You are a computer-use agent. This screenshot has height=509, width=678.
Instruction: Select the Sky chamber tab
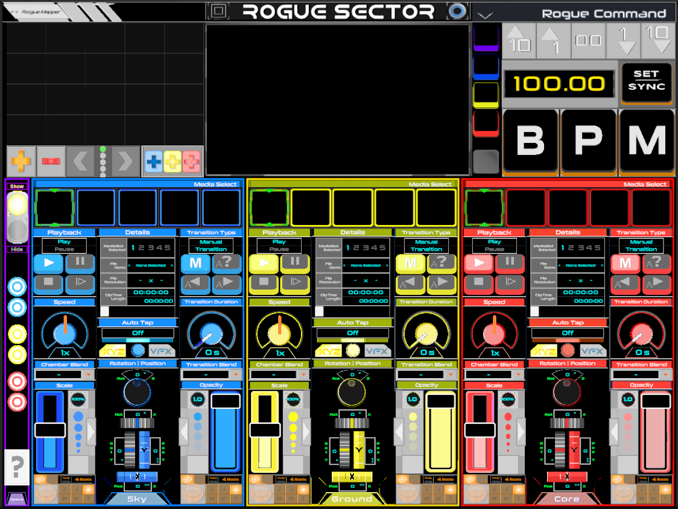click(137, 499)
